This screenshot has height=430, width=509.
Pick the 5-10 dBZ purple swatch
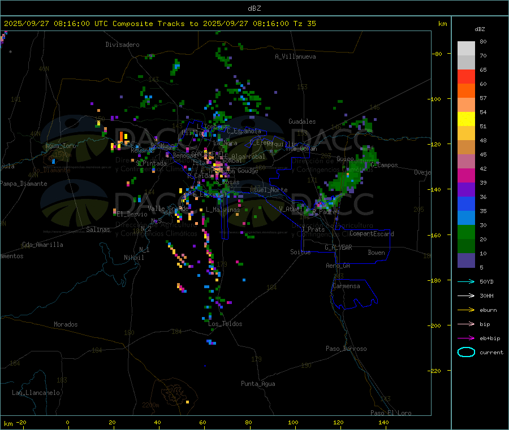coord(466,260)
